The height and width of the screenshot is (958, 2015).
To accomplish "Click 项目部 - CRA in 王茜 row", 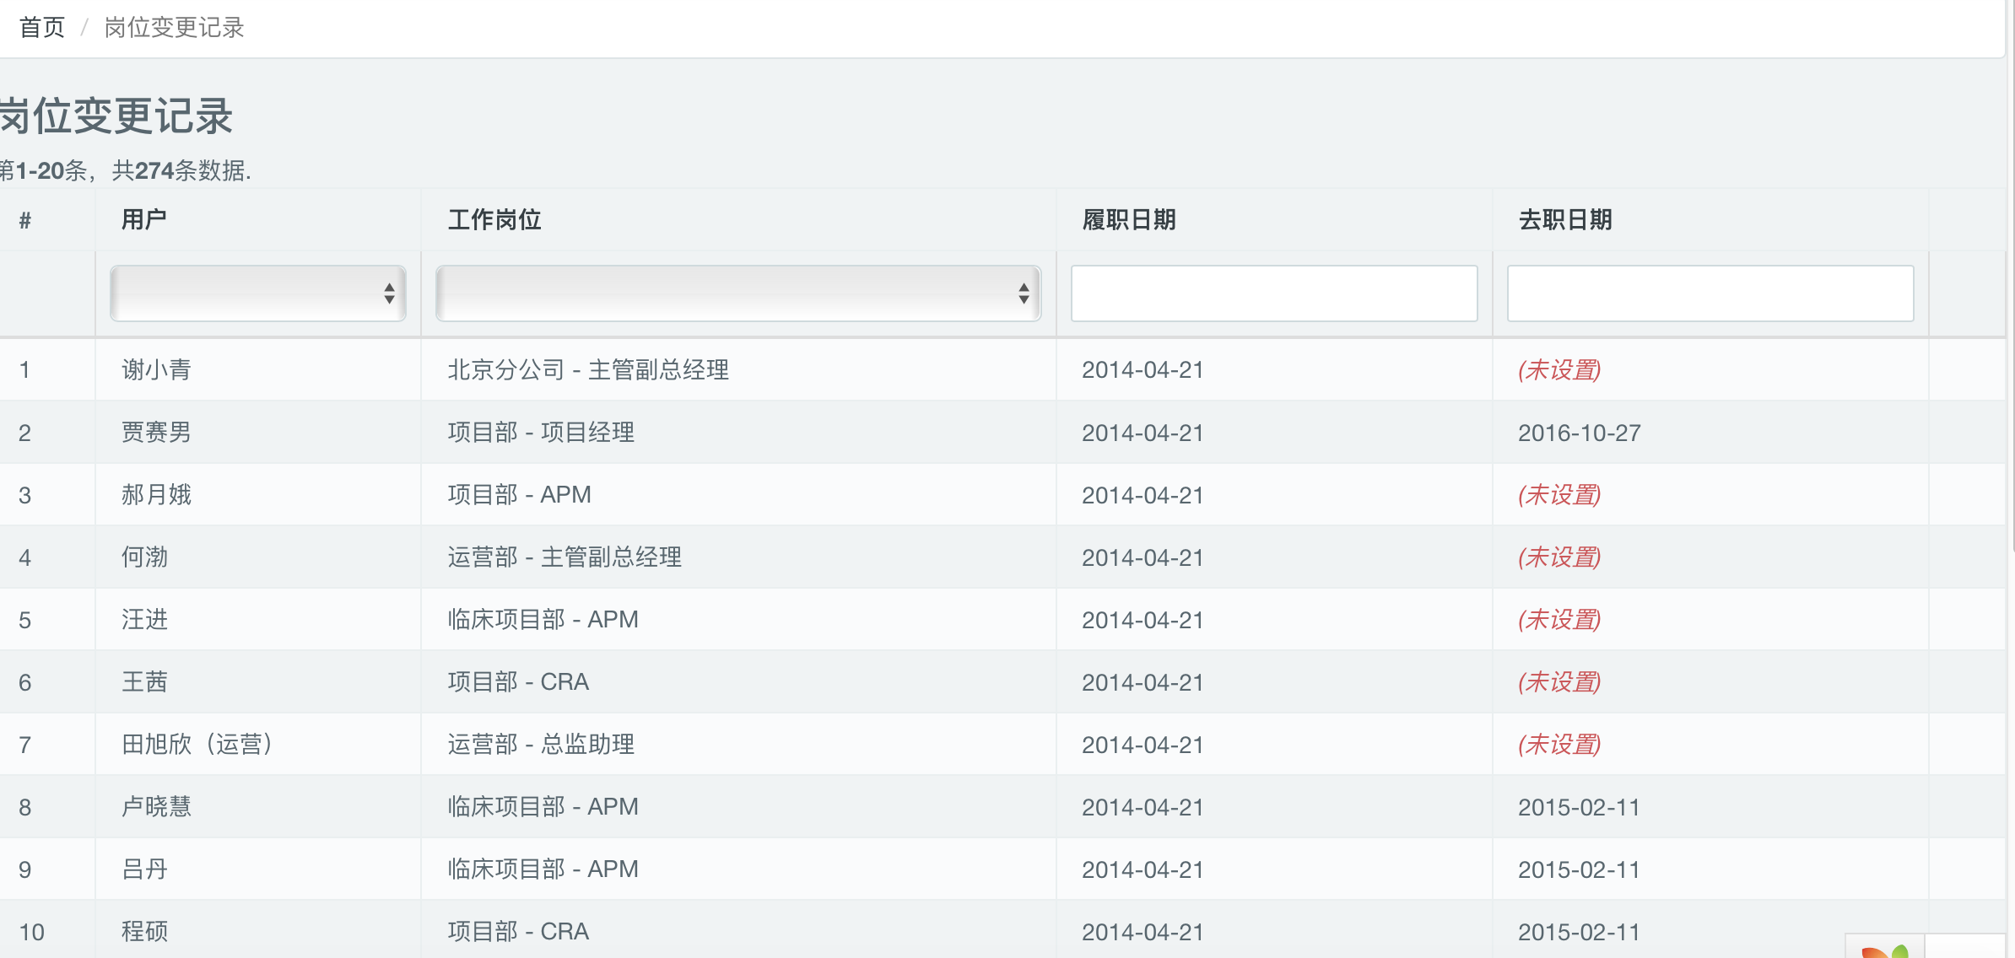I will coord(518,681).
